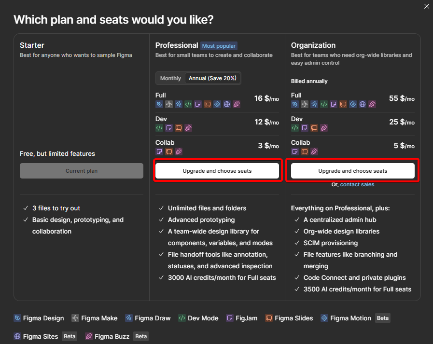Click Figma Slides icon in Organization Collab row

305,151
